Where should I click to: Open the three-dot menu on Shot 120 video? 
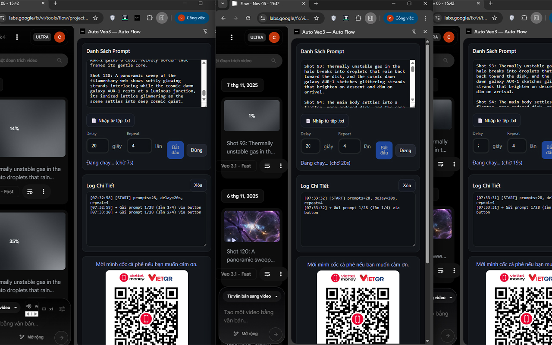pyautogui.click(x=281, y=274)
